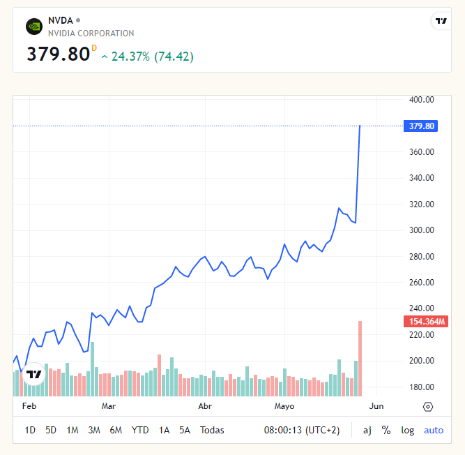Open timezone menu 08:00:13 (UTC+2)

click(x=302, y=430)
